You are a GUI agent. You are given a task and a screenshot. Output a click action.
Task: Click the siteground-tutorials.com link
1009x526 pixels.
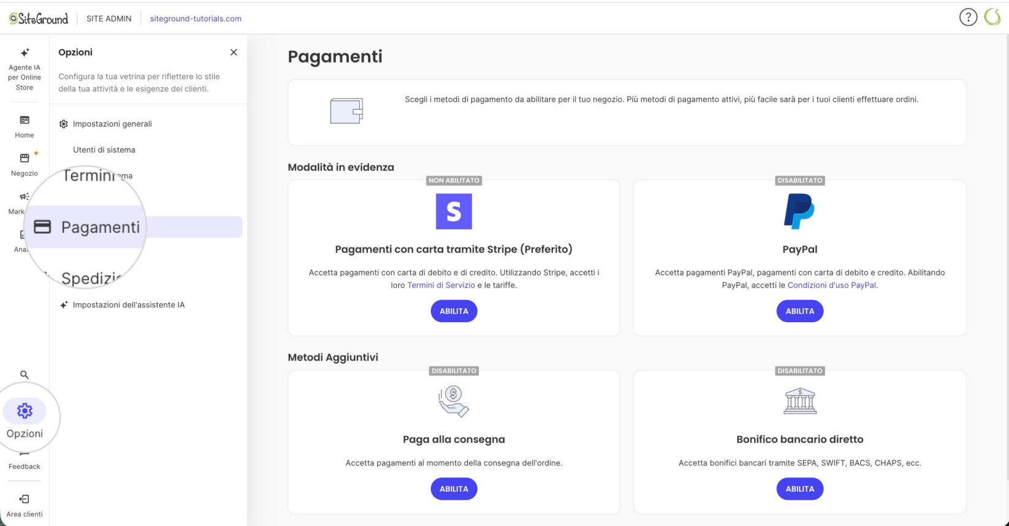[x=196, y=18]
